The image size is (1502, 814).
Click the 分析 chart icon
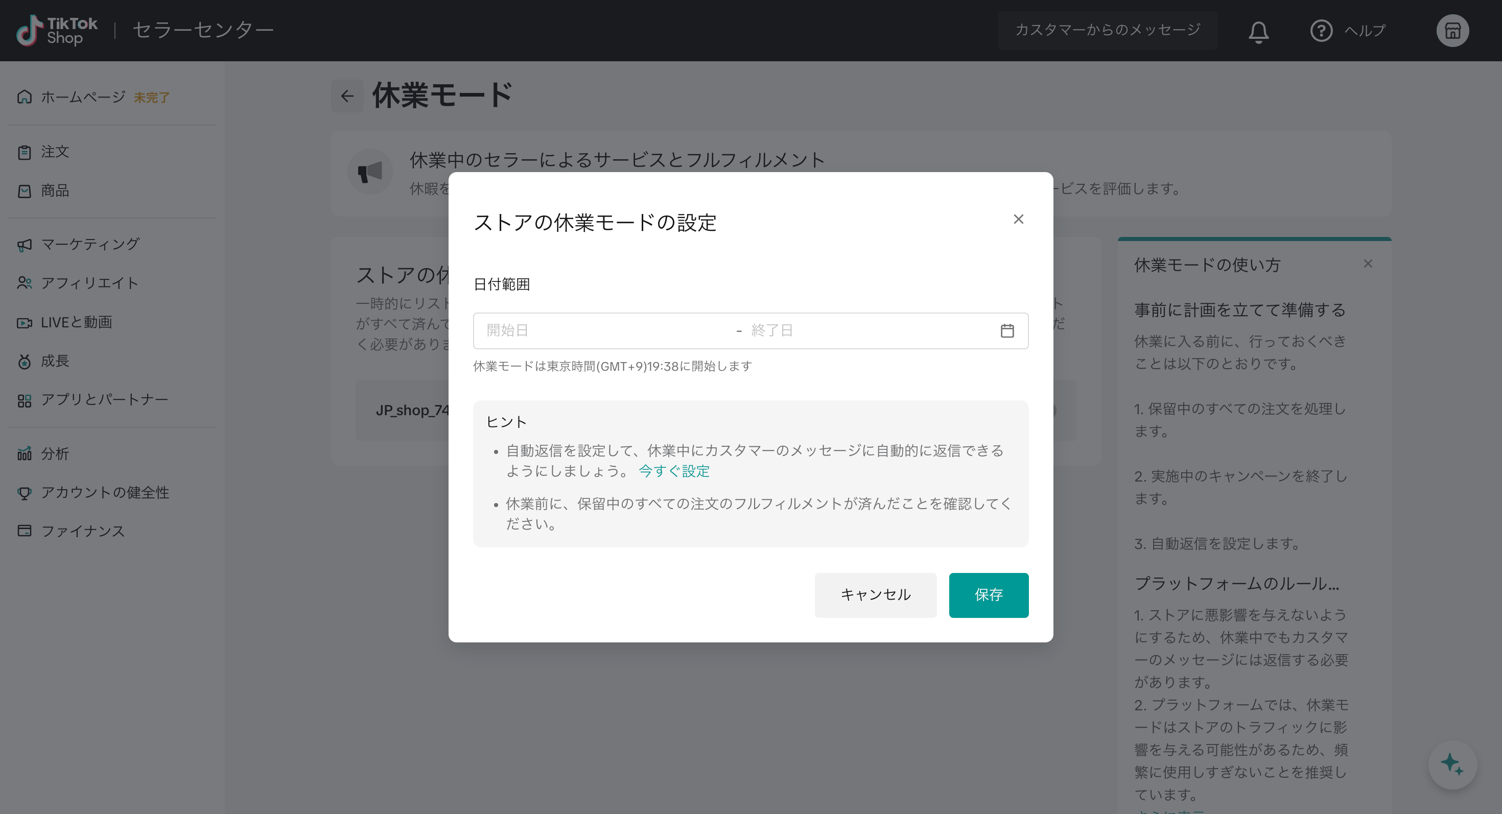pos(25,454)
